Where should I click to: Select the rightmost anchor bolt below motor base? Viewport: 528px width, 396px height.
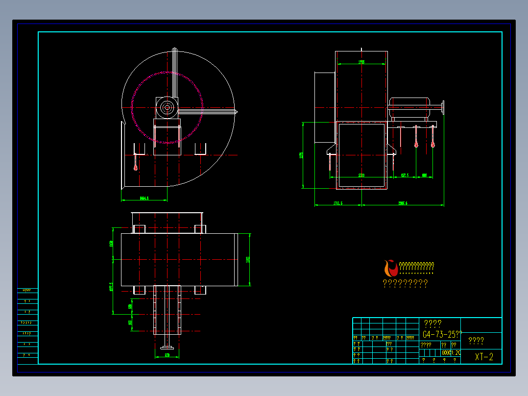coord(432,137)
